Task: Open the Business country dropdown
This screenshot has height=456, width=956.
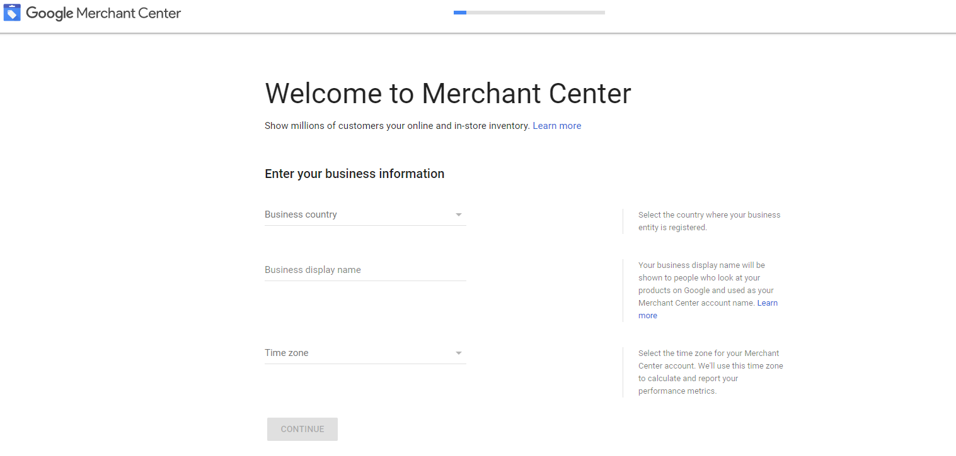Action: click(365, 214)
